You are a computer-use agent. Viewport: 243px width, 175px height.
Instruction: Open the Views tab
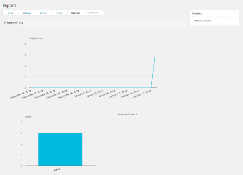(60, 13)
